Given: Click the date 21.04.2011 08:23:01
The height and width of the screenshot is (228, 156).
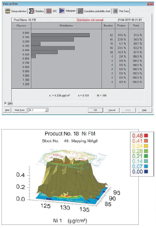Looking at the screenshot, I should tap(129, 20).
